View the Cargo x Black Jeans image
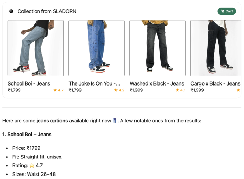The image size is (244, 179). (216, 48)
